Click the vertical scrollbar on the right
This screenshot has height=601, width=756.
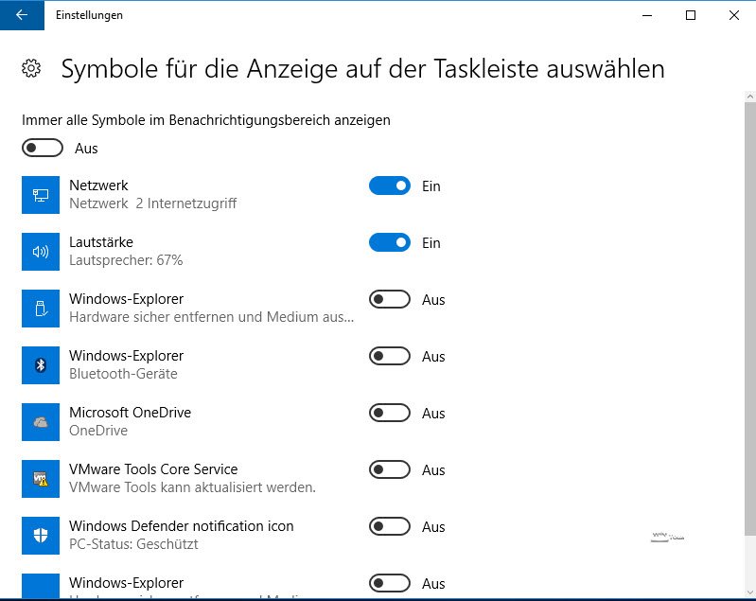(750, 312)
